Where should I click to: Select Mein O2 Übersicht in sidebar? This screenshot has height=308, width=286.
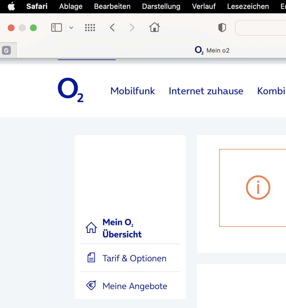point(122,228)
